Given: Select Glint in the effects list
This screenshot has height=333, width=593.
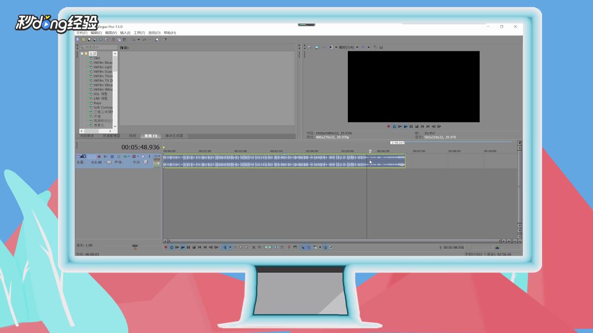Looking at the screenshot, I should tap(97, 58).
